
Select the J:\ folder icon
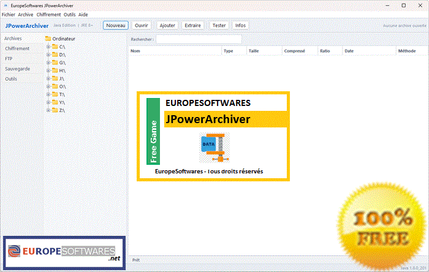click(x=55, y=78)
